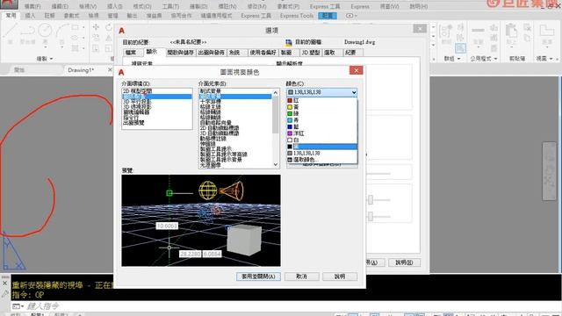Open the AutoCAD application menu button
The image size is (562, 316).
coord(9,4)
